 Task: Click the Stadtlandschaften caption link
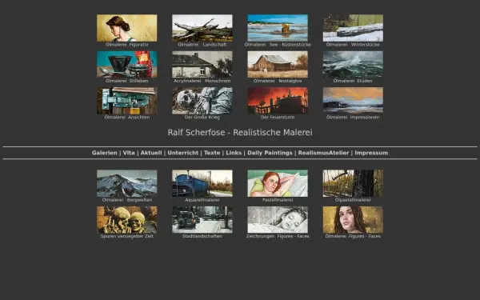point(202,236)
